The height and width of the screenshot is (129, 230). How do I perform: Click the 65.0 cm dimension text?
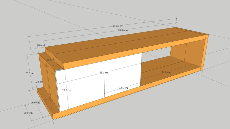[x=104, y=73]
